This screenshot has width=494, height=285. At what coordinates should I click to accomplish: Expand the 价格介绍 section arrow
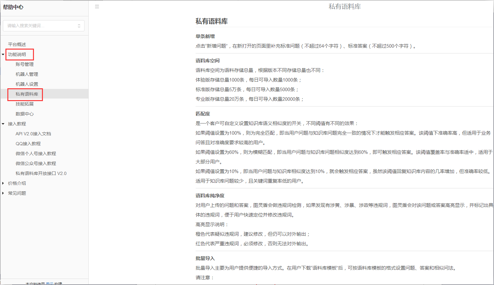[3, 183]
